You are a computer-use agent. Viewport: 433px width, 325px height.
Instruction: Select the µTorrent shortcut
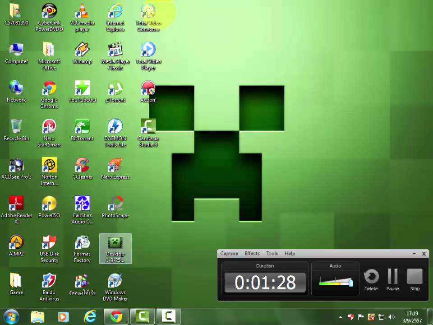pos(115,92)
